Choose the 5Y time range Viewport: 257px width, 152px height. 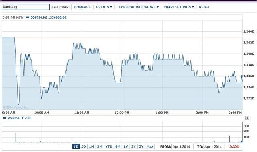click(141, 146)
